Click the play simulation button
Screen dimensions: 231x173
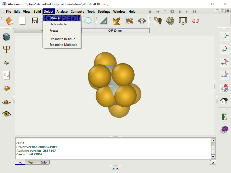coord(172,12)
